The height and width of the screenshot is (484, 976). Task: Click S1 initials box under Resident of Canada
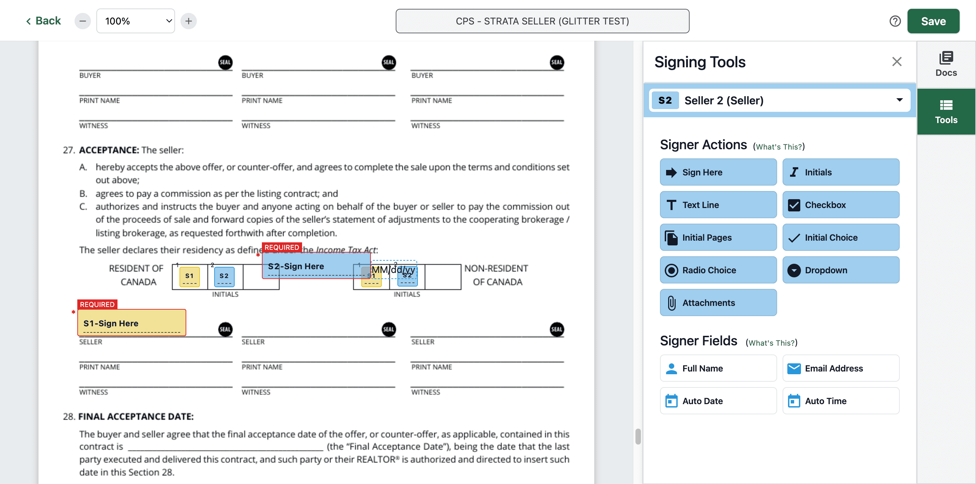pos(189,277)
